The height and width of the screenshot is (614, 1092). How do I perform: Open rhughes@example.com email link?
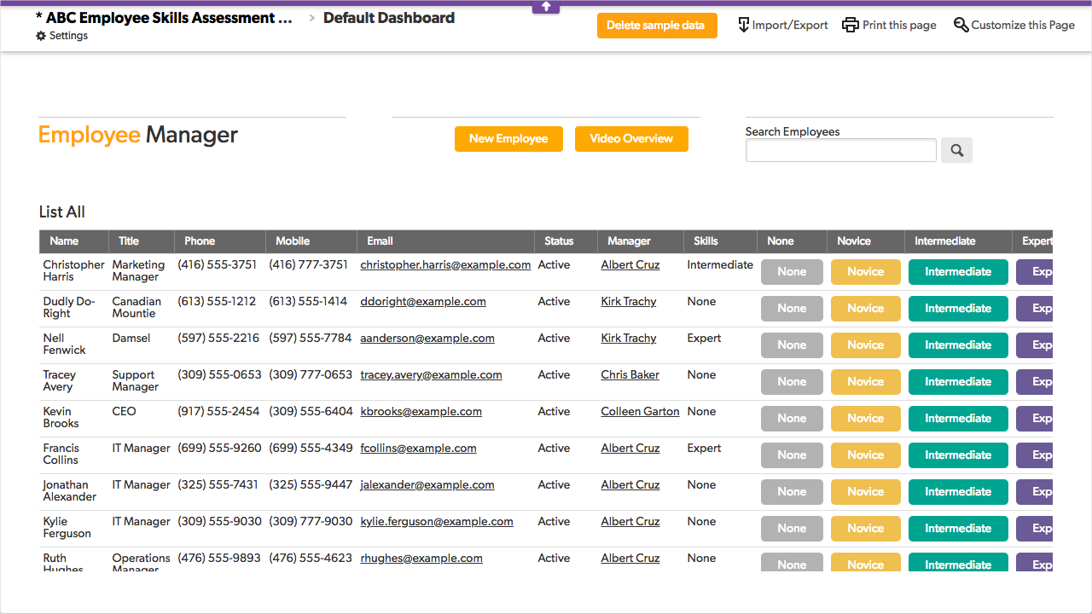[421, 559]
